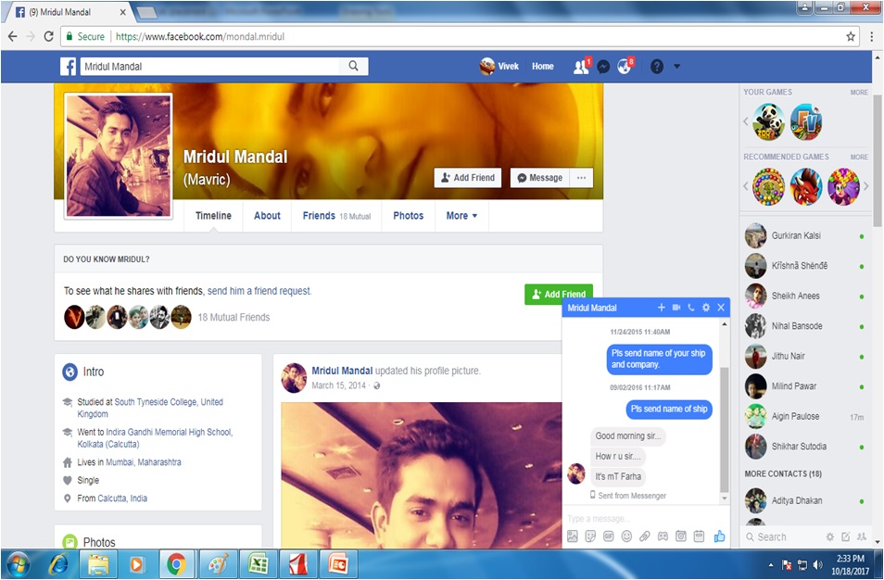
Task: Expand the account dropdown arrow in top bar
Action: (677, 67)
